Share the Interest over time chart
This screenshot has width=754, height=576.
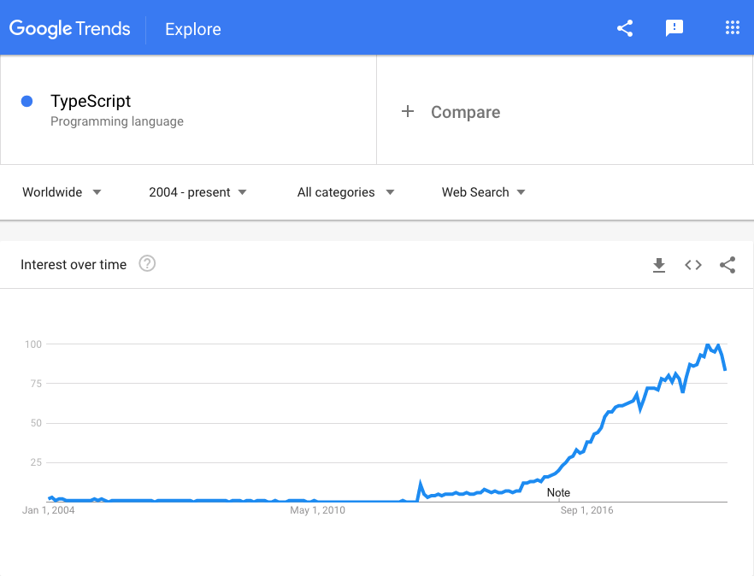click(x=727, y=265)
